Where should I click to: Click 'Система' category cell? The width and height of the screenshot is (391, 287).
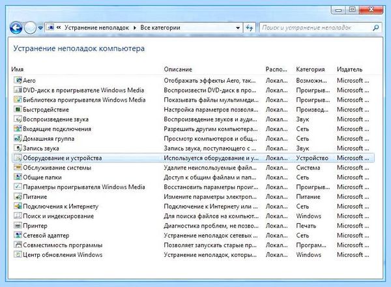308,168
